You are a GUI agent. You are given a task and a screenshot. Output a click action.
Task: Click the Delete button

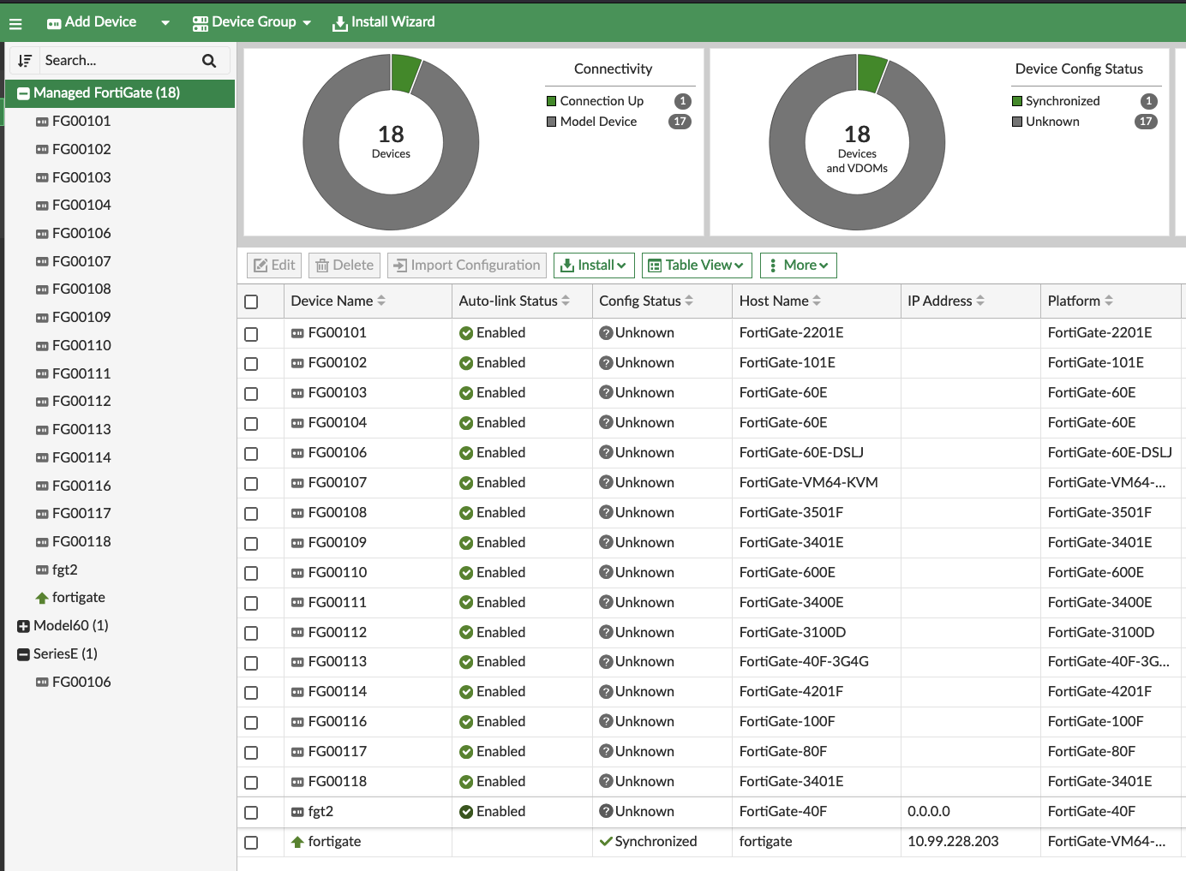point(344,265)
